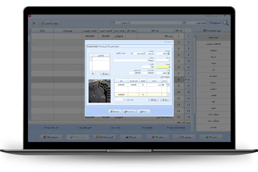Open the در عبارت search mode dropdown

(114, 22)
